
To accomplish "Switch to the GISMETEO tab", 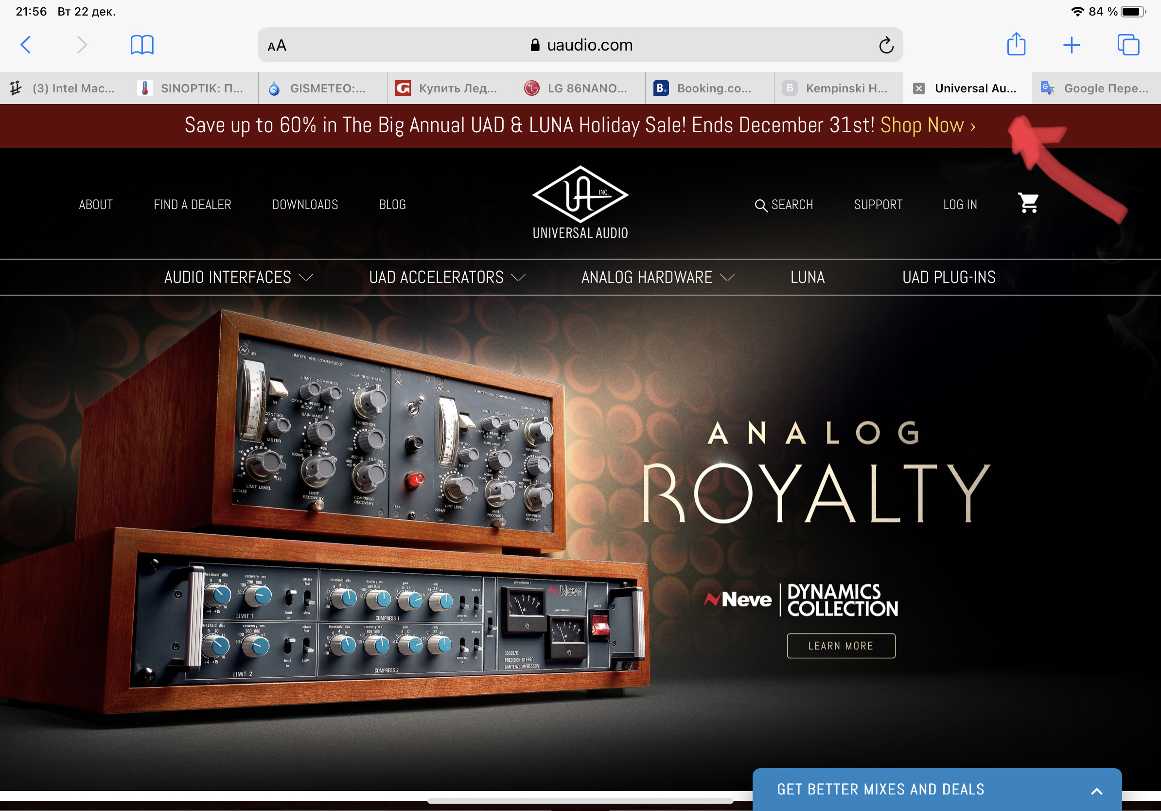I will [x=323, y=88].
